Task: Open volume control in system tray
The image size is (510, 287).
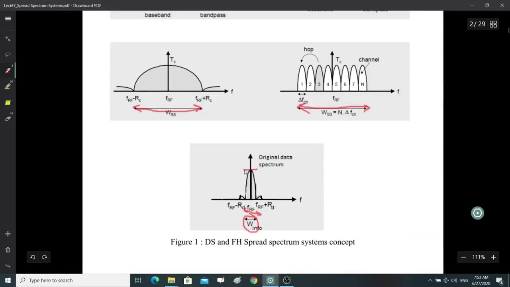Action: click(454, 280)
